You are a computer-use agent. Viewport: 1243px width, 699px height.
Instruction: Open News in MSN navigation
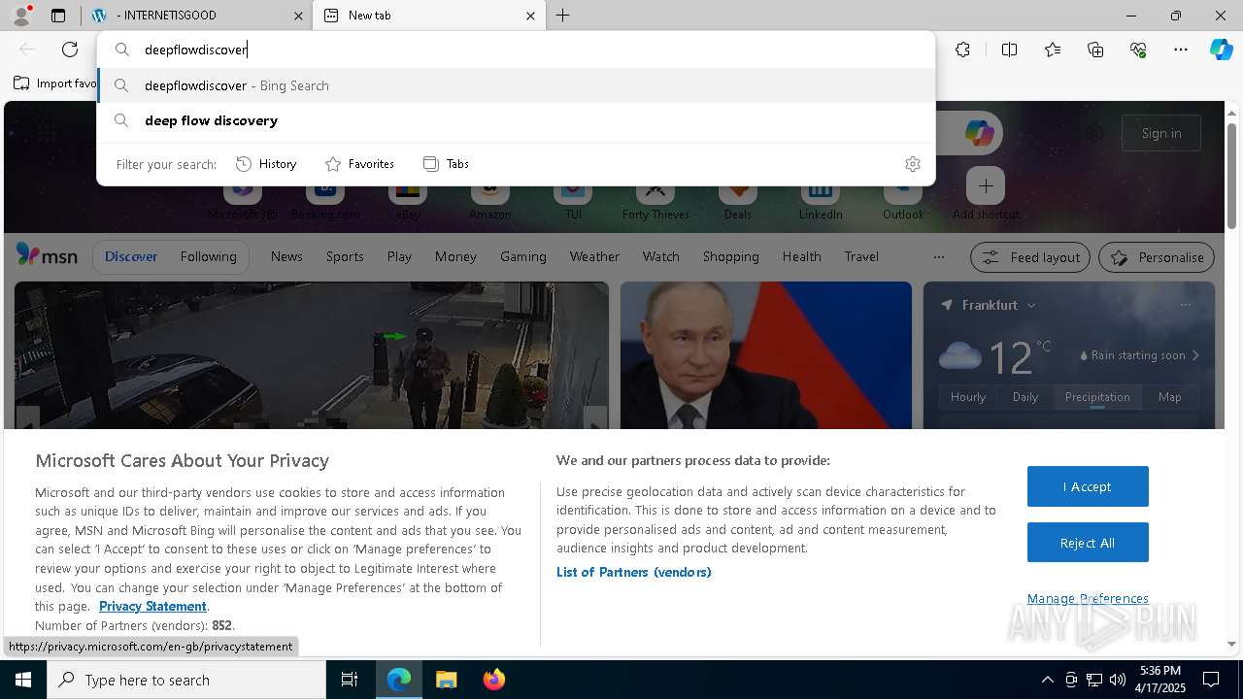point(286,256)
